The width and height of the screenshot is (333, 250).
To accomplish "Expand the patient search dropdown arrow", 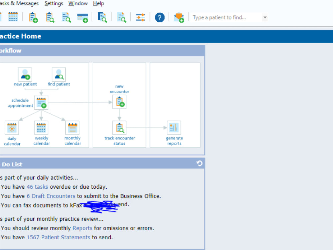I will pos(265,17).
